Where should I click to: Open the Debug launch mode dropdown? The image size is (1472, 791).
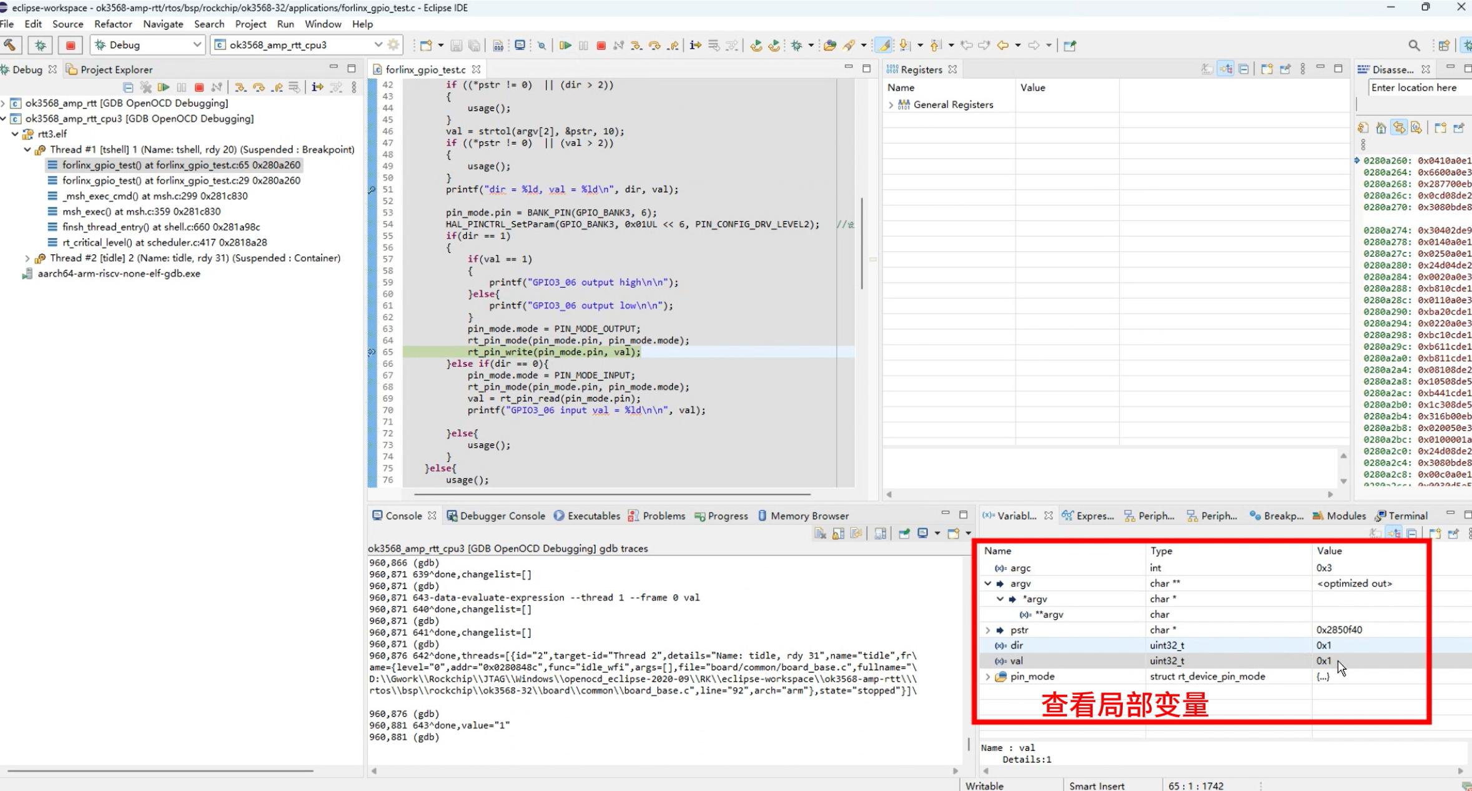(196, 45)
